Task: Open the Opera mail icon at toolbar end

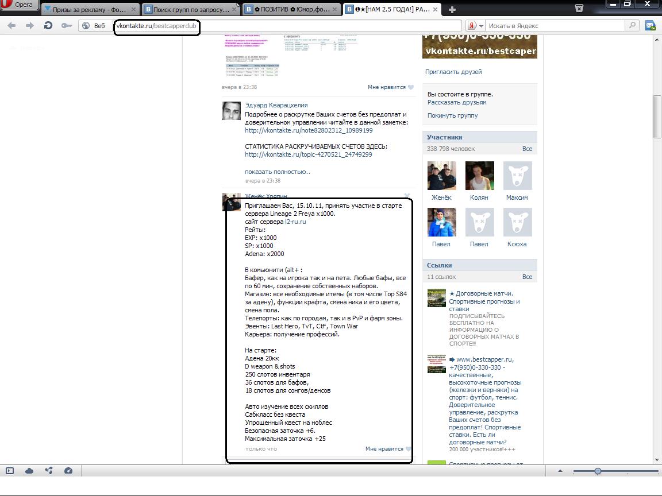Action: coord(650,26)
